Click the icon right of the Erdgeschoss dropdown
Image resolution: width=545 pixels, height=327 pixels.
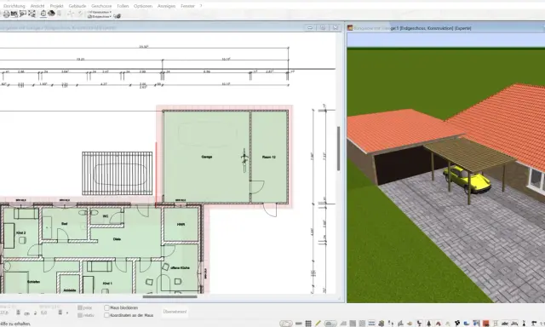118,16
